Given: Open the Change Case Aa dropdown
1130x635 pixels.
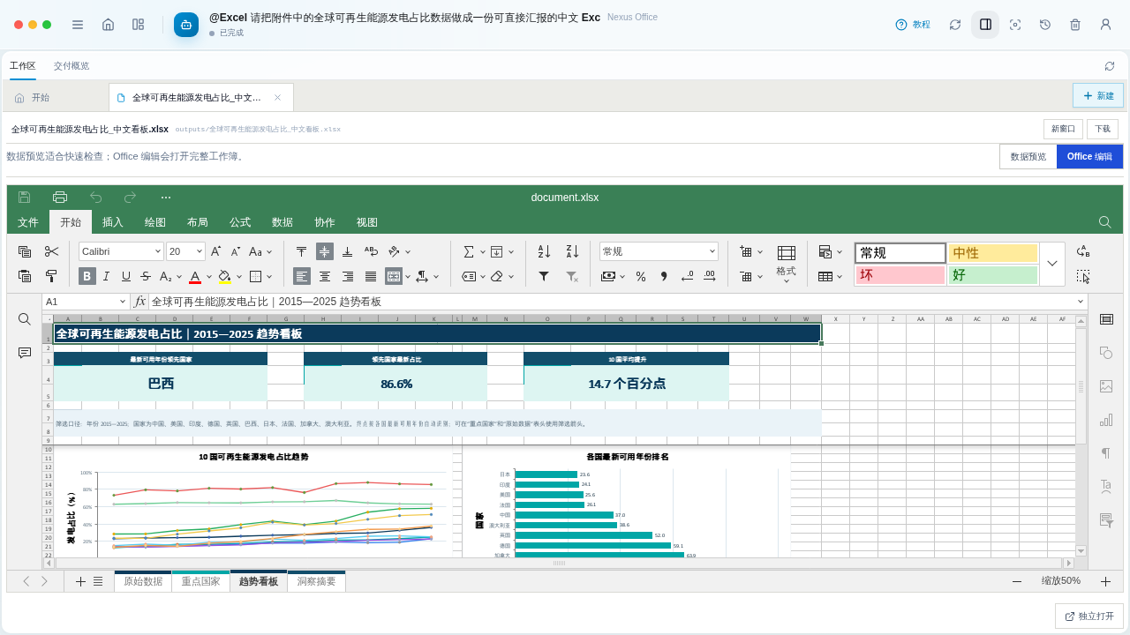Looking at the screenshot, I should pyautogui.click(x=260, y=251).
